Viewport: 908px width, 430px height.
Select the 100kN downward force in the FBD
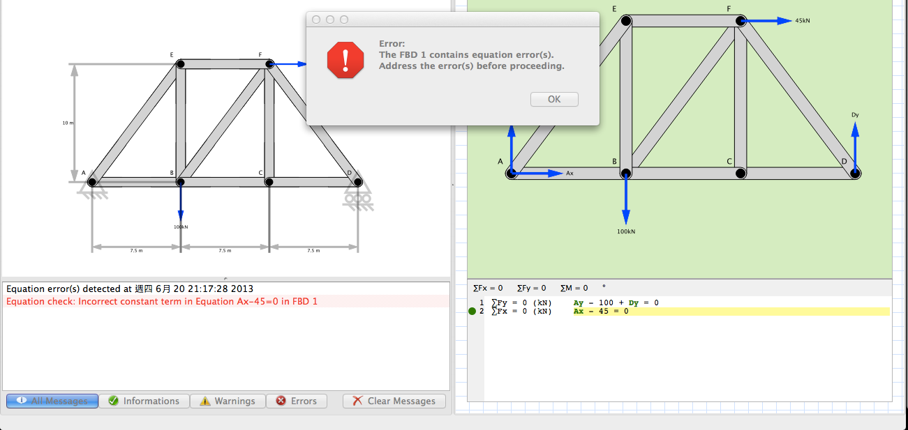tap(626, 200)
